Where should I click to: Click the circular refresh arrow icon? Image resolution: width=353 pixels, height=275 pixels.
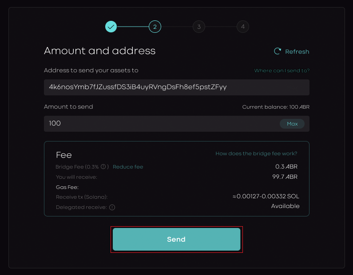(x=278, y=51)
